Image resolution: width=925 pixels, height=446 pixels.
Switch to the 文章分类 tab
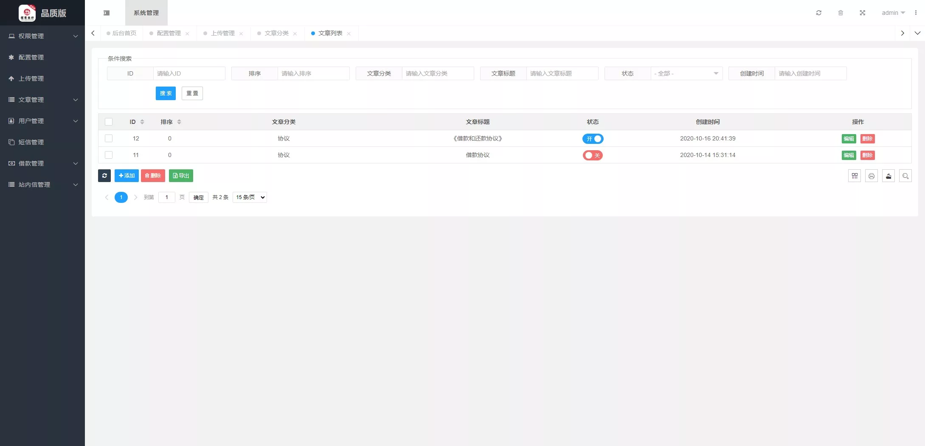click(276, 33)
